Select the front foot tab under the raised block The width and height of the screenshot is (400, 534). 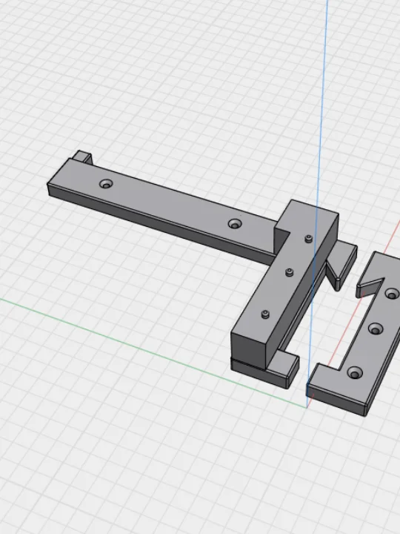pos(283,369)
